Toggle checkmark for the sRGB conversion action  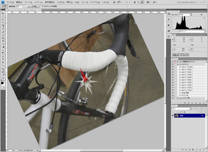173,93
